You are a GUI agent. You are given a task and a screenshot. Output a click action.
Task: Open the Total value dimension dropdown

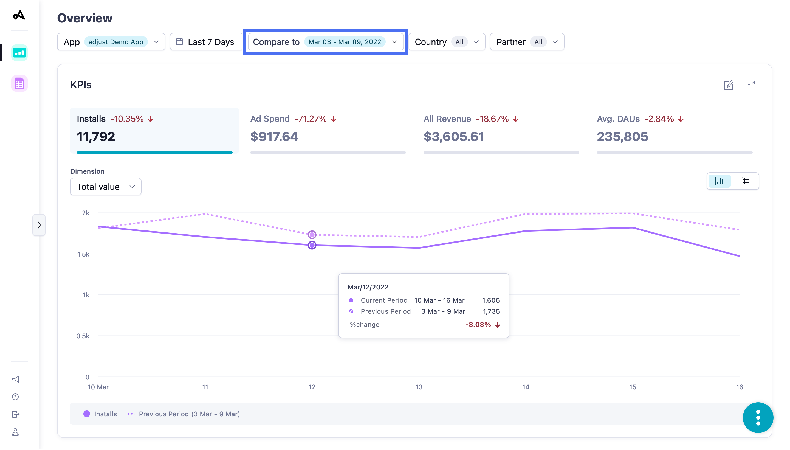click(106, 186)
